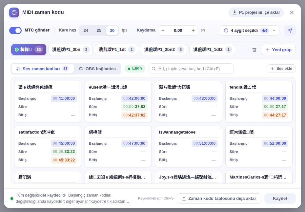305x212 pixels.
Task: Click start timecode 00:41:00:00
Action: pyautogui.click(x=64, y=98)
